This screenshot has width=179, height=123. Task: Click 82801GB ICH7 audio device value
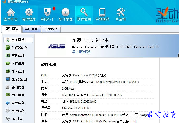click(99, 121)
